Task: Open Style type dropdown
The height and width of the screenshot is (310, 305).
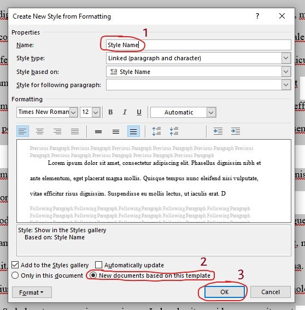Action: 286,58
